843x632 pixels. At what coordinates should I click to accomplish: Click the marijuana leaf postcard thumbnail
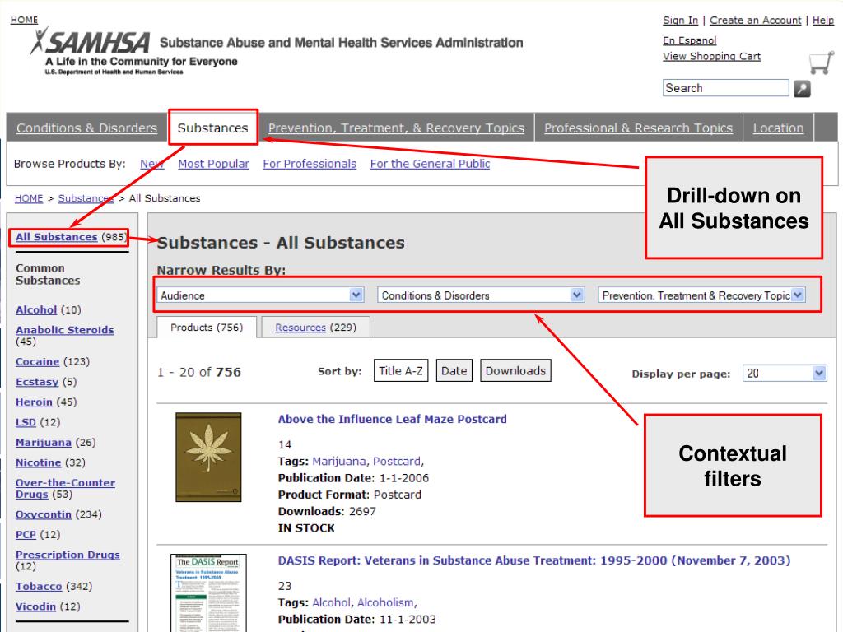pos(208,458)
